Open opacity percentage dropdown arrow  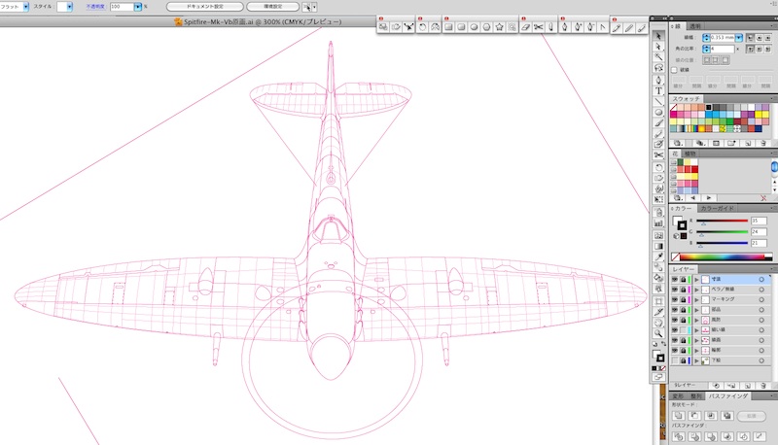point(138,7)
